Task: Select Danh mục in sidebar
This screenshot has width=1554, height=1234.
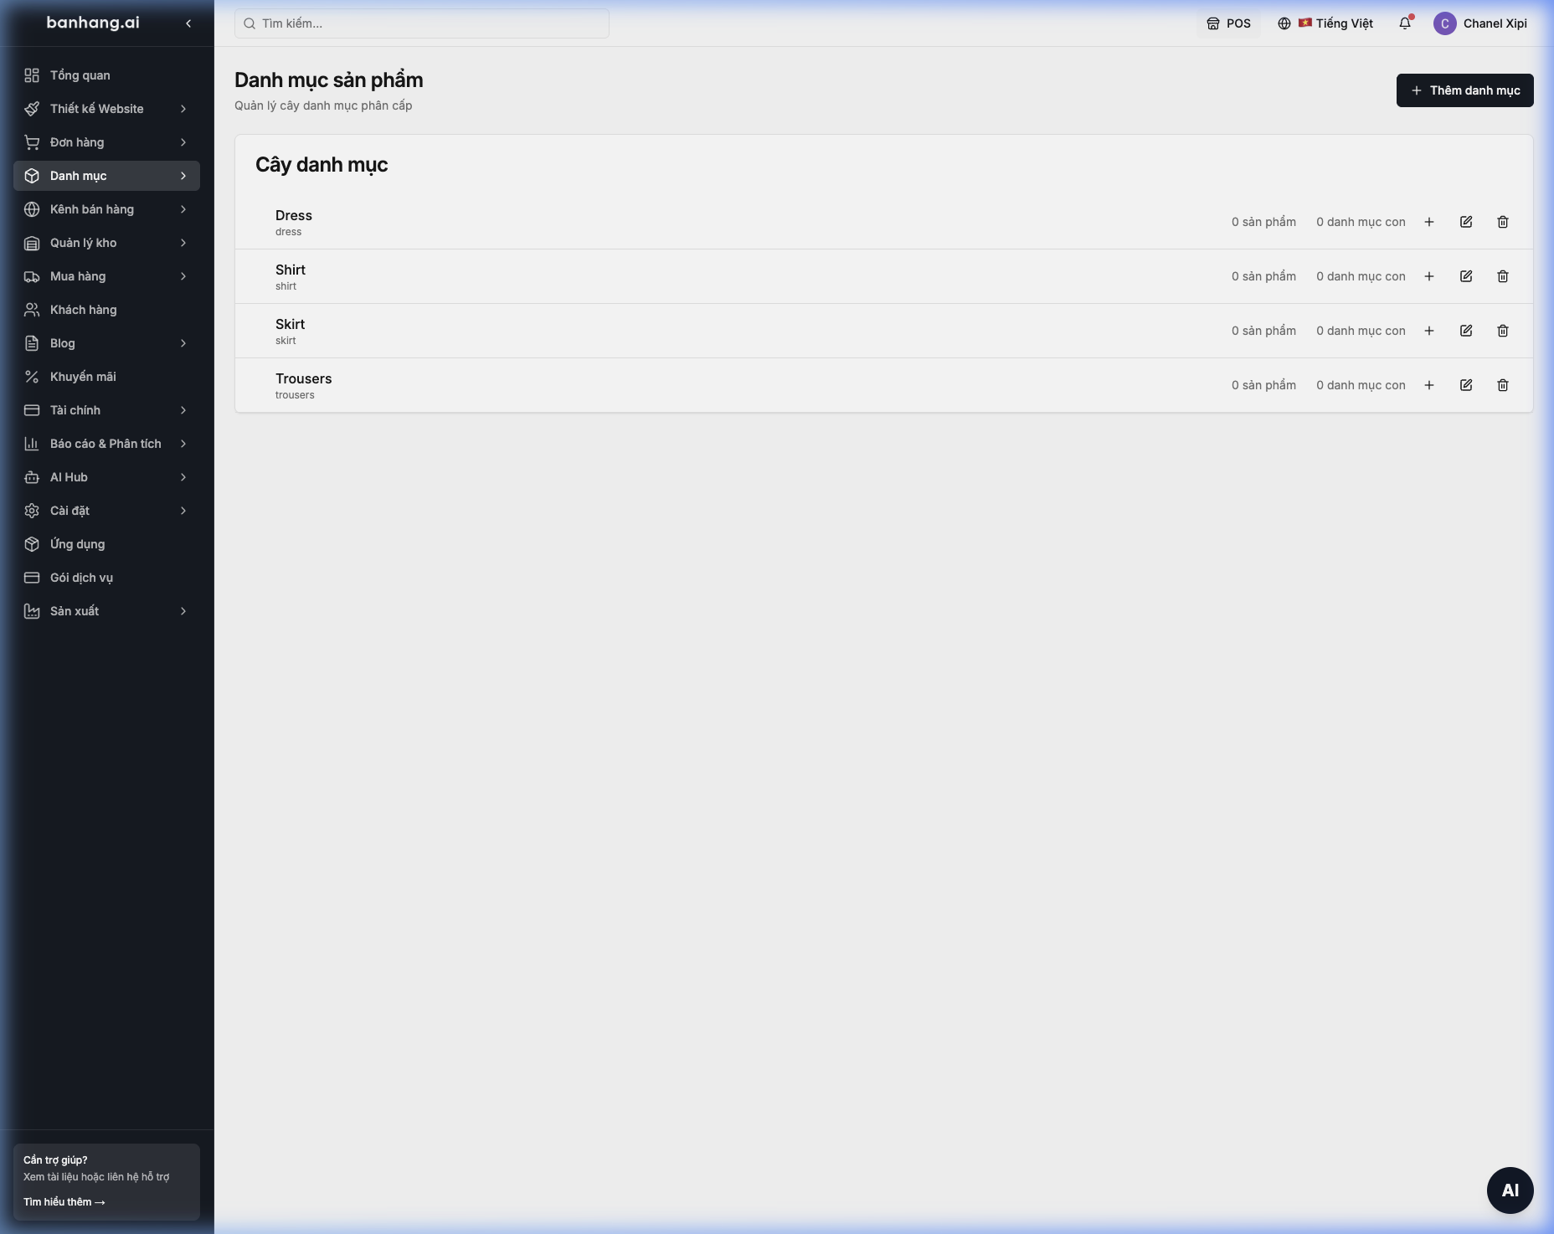Action: [x=106, y=176]
